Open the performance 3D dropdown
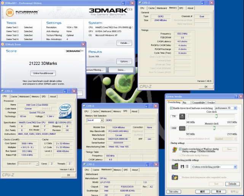The width and height of the screenshot is (244, 196). [x=235, y=108]
